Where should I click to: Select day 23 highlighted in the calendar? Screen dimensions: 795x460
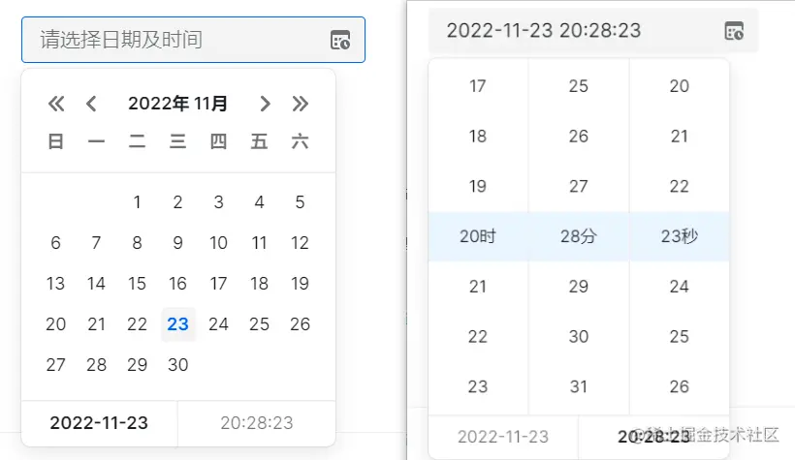click(178, 324)
